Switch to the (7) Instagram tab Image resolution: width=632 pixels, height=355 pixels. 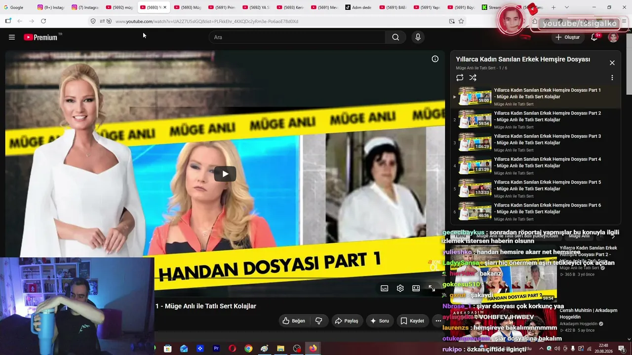[85, 7]
